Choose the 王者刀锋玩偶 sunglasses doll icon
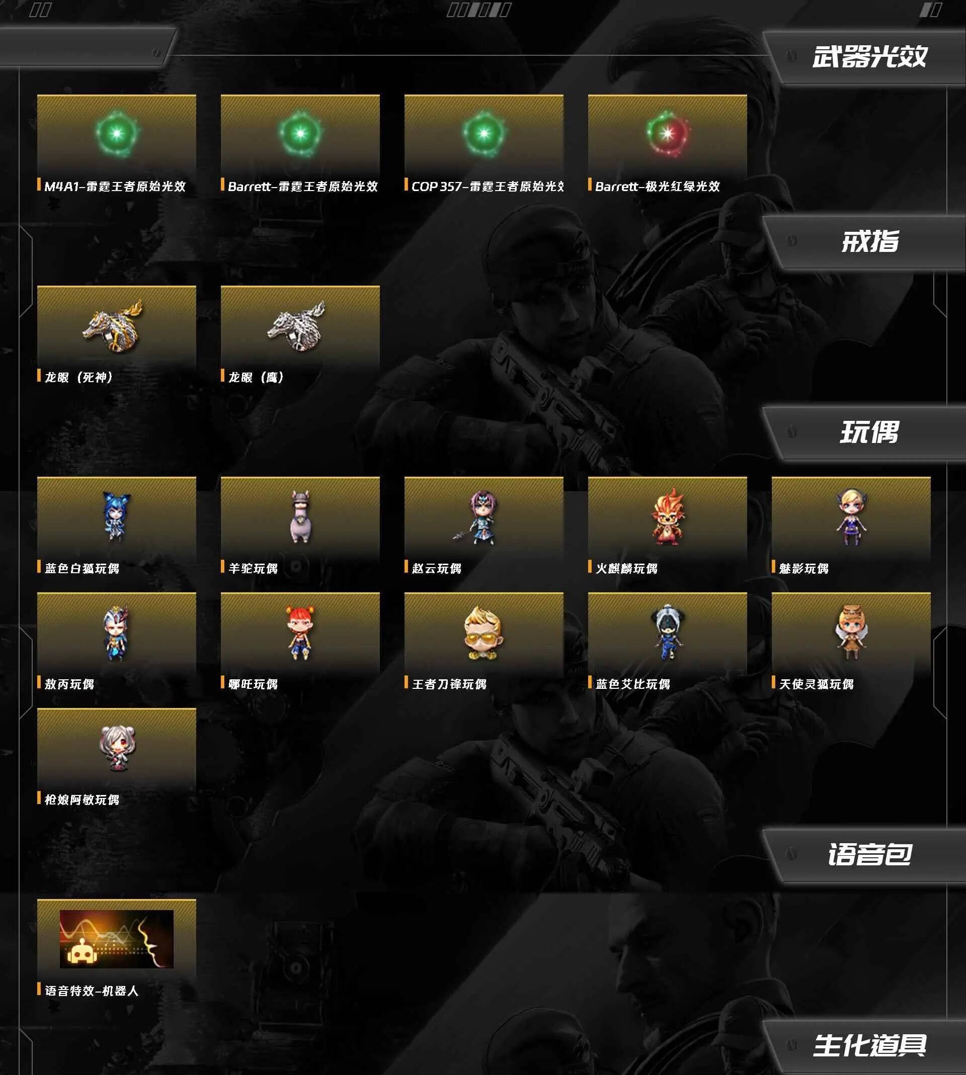 pyautogui.click(x=482, y=633)
